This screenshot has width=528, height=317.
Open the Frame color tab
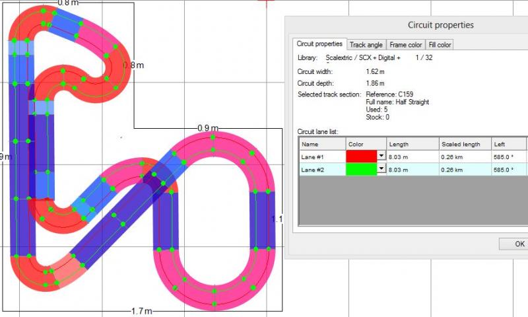(406, 45)
